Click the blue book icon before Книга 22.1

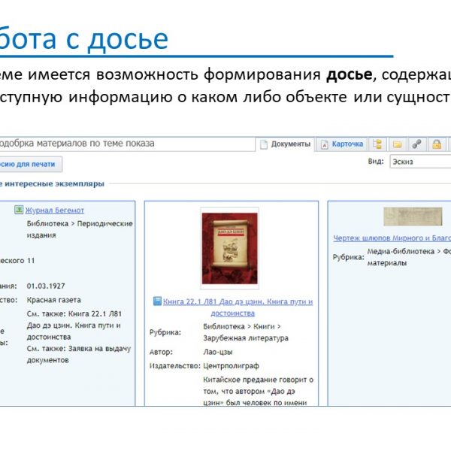(157, 301)
